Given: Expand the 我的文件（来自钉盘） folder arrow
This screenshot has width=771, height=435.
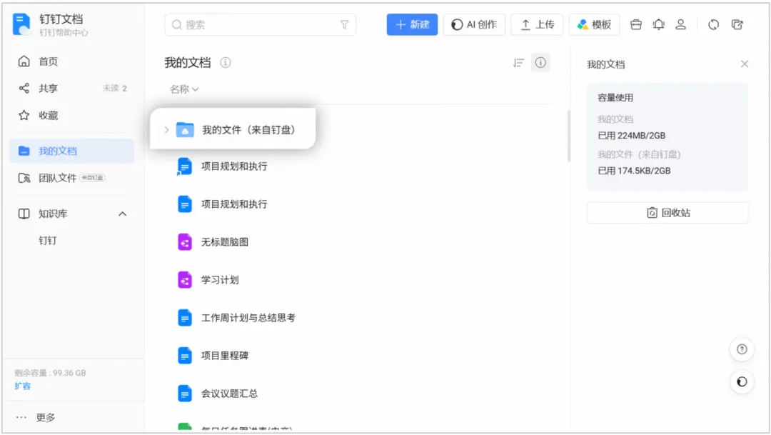Looking at the screenshot, I should point(166,130).
